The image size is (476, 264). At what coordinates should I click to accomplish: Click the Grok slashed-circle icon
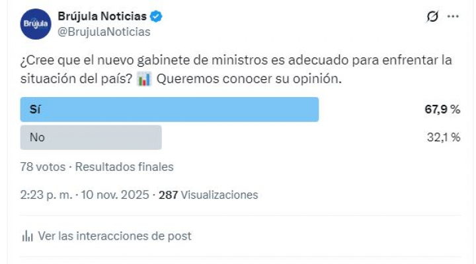(432, 17)
